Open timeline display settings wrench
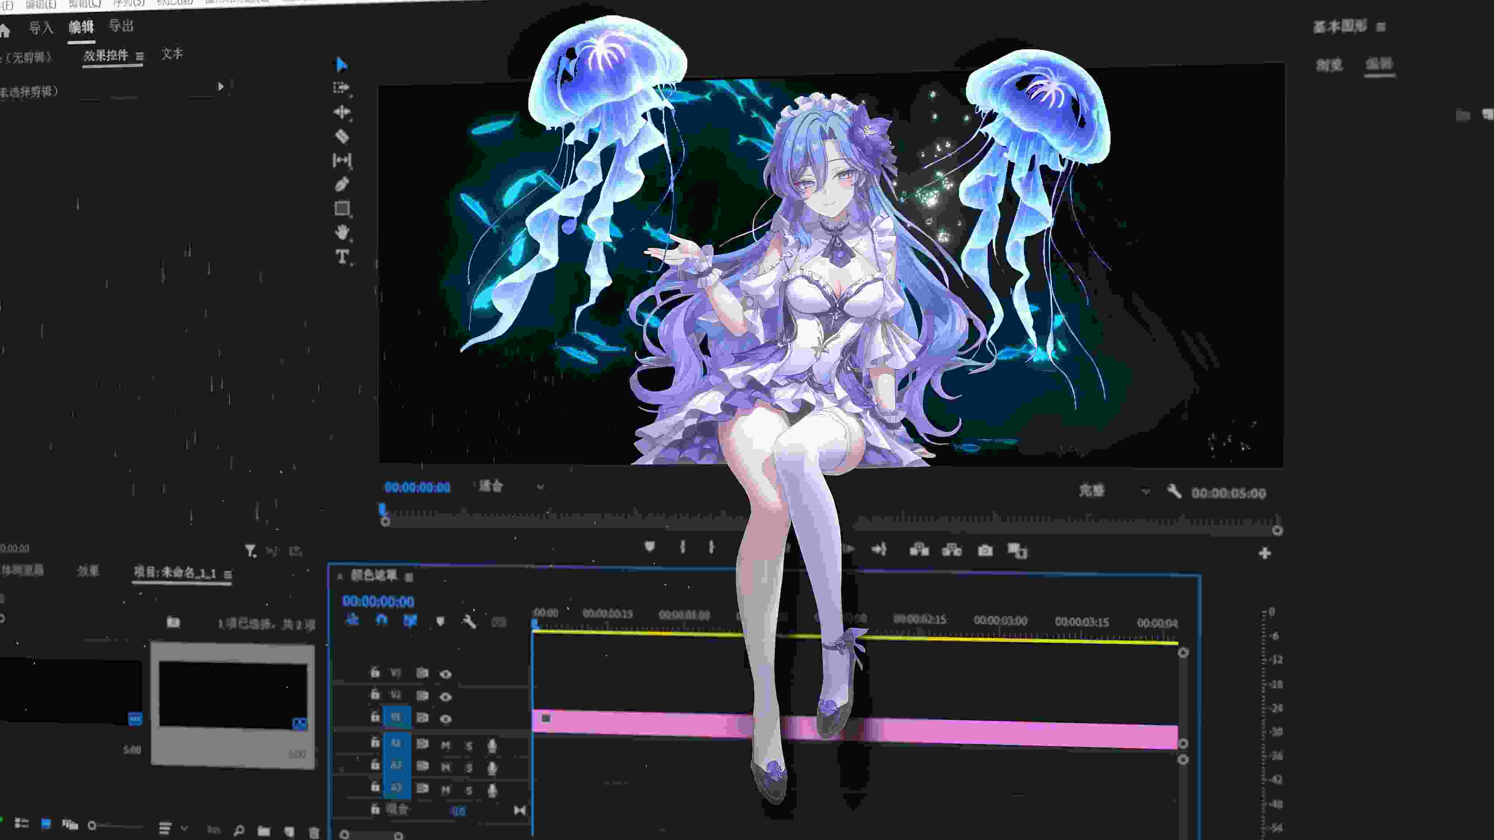This screenshot has width=1494, height=840. pyautogui.click(x=469, y=622)
